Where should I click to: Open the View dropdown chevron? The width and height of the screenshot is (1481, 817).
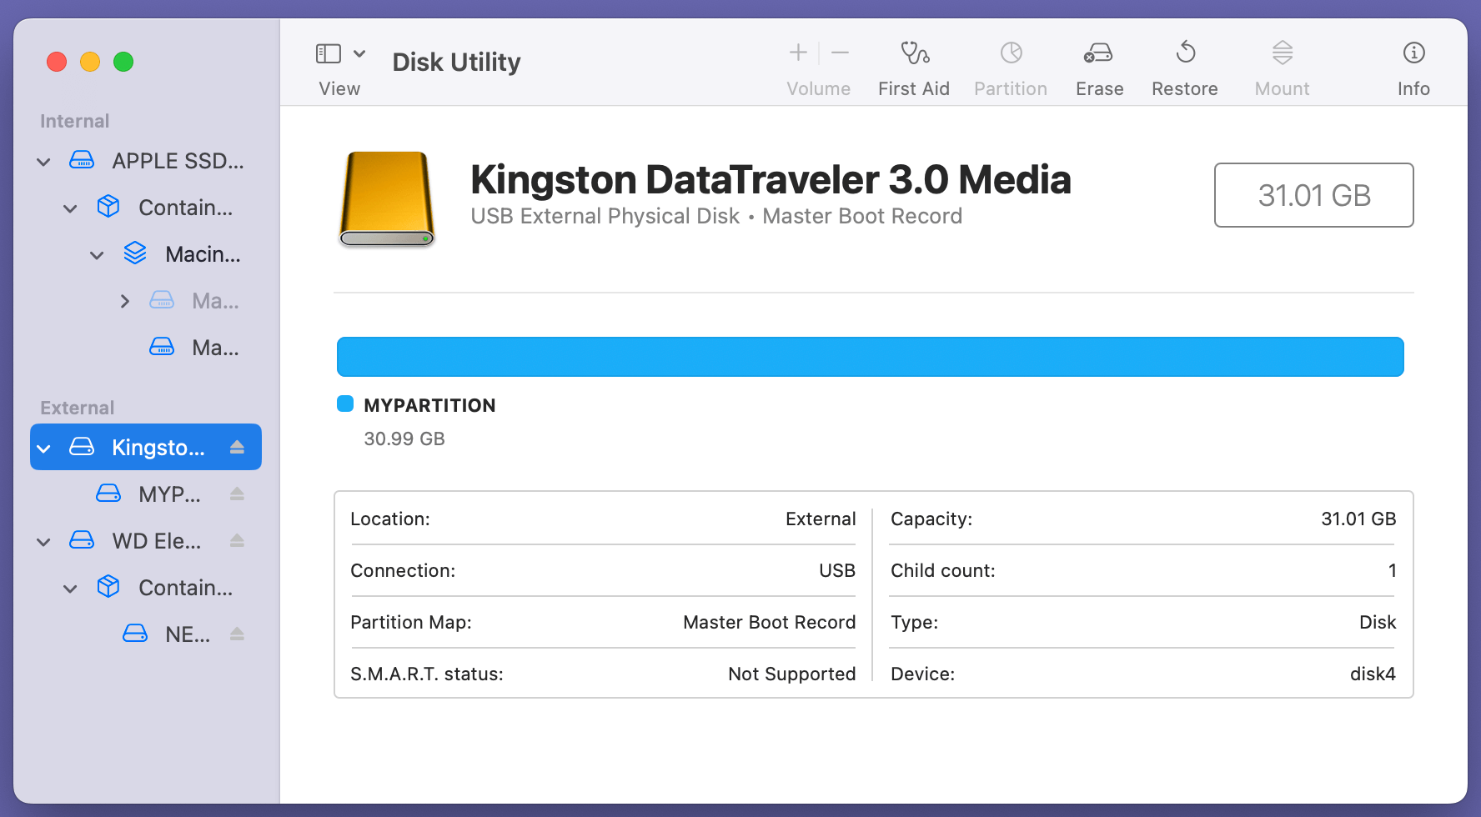(361, 53)
